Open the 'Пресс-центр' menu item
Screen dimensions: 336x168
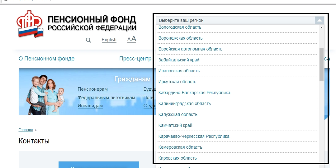pyautogui.click(x=135, y=59)
